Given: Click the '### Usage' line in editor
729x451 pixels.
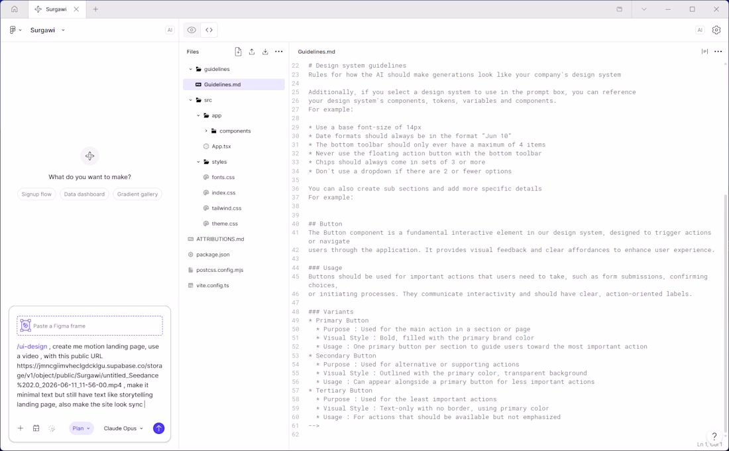Looking at the screenshot, I should click(x=325, y=268).
